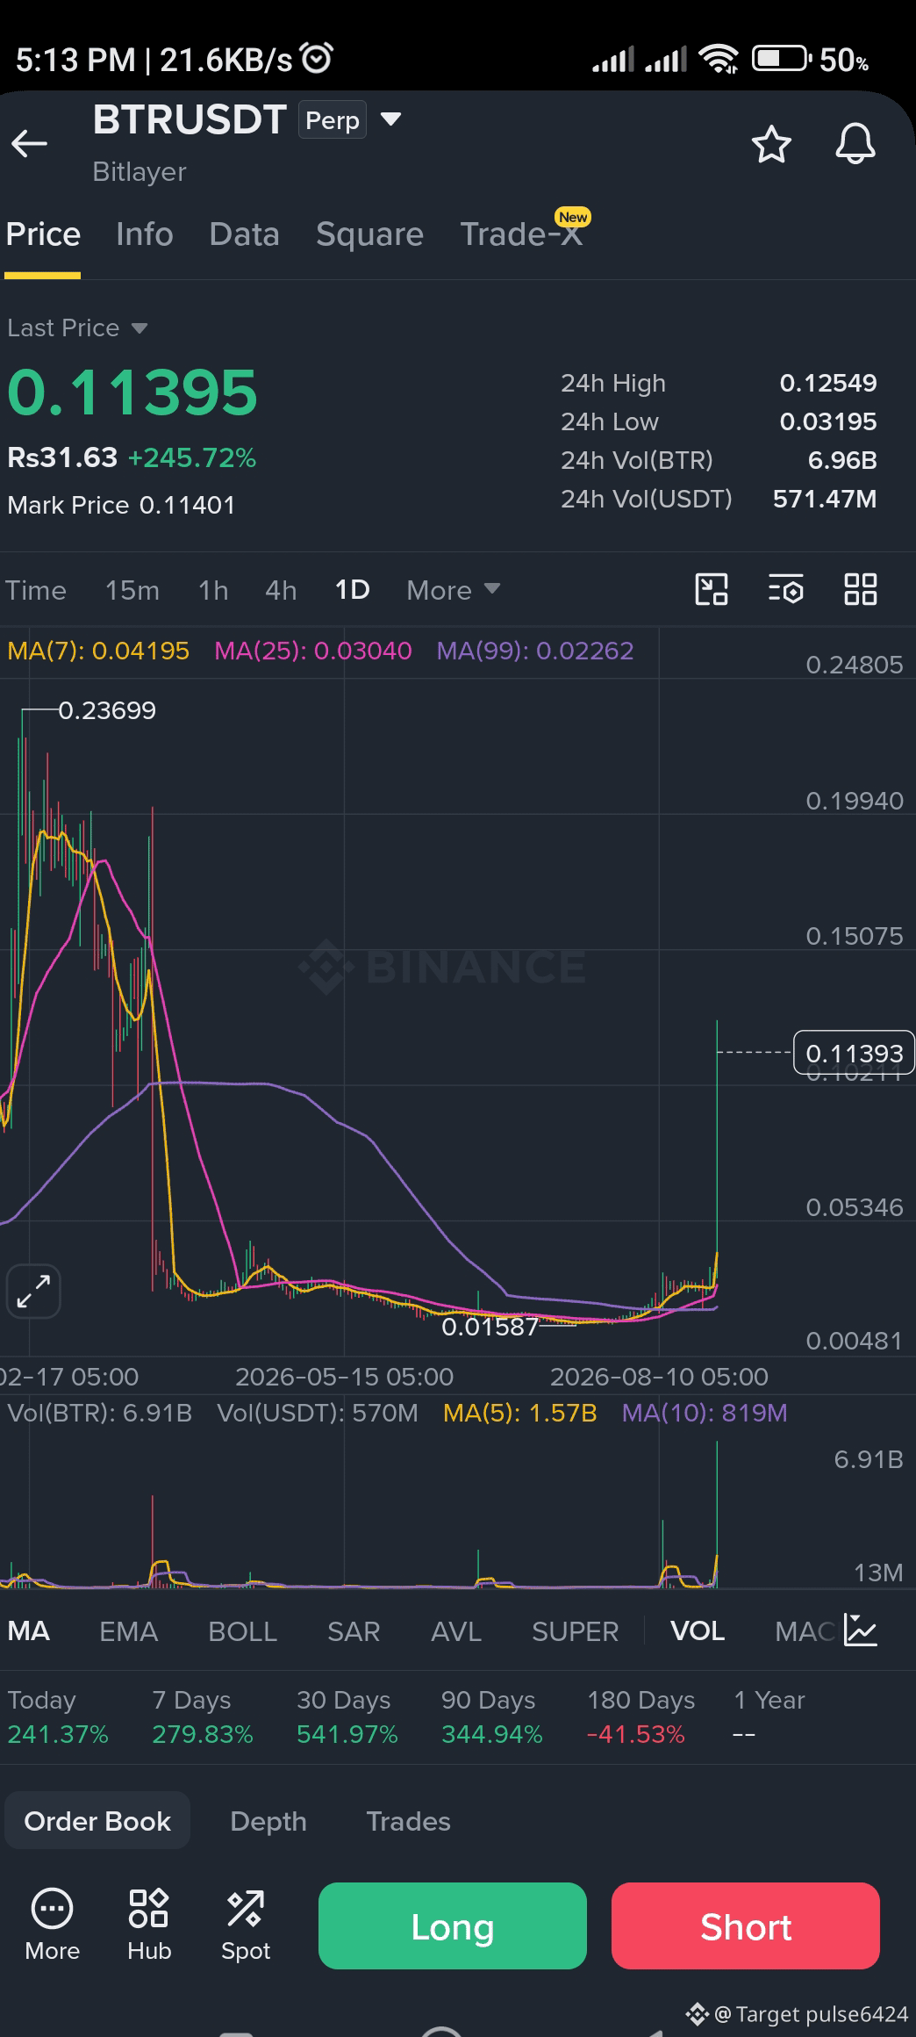The width and height of the screenshot is (916, 2037).
Task: Open the chart grid layout icon
Action: (x=861, y=589)
